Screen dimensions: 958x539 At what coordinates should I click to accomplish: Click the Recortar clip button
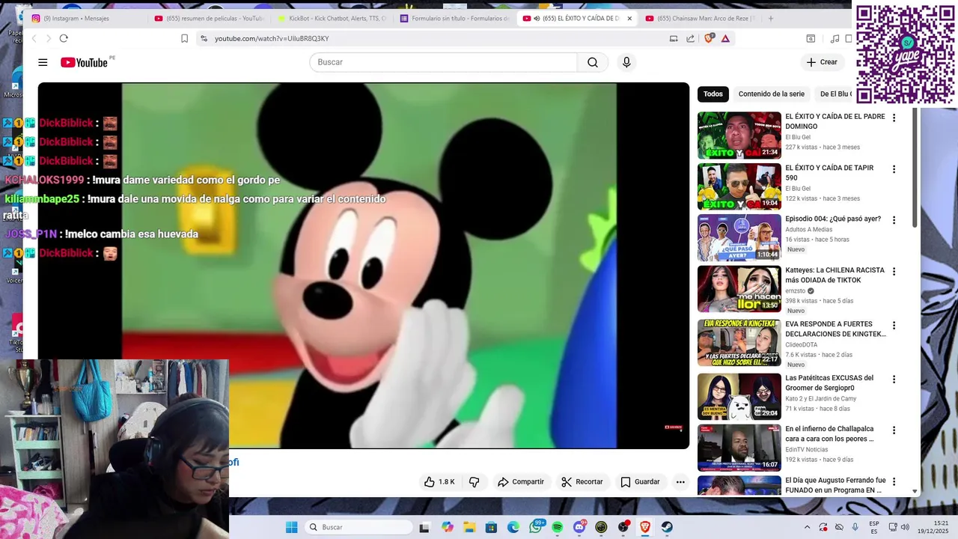point(582,482)
